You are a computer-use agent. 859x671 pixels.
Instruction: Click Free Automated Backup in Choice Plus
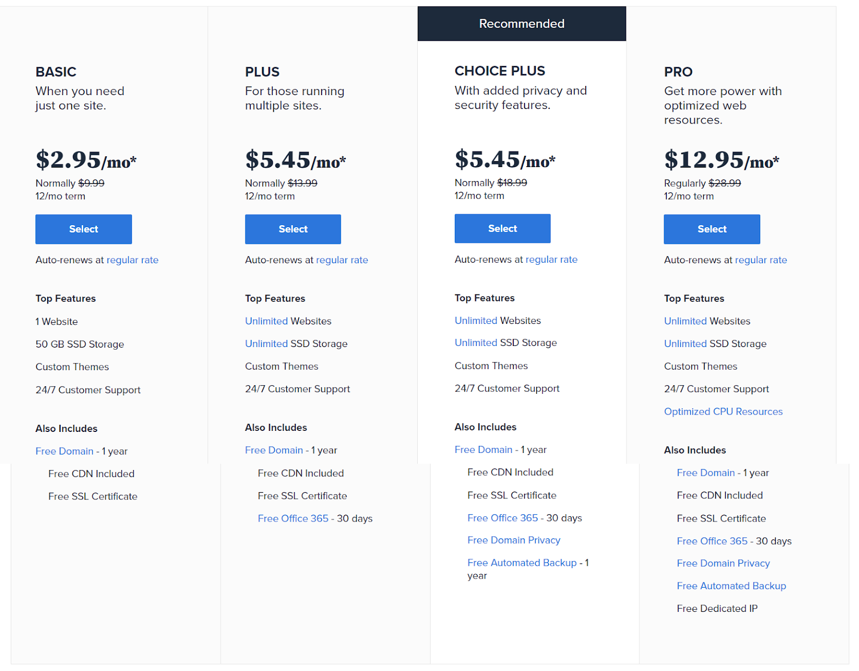pos(522,562)
